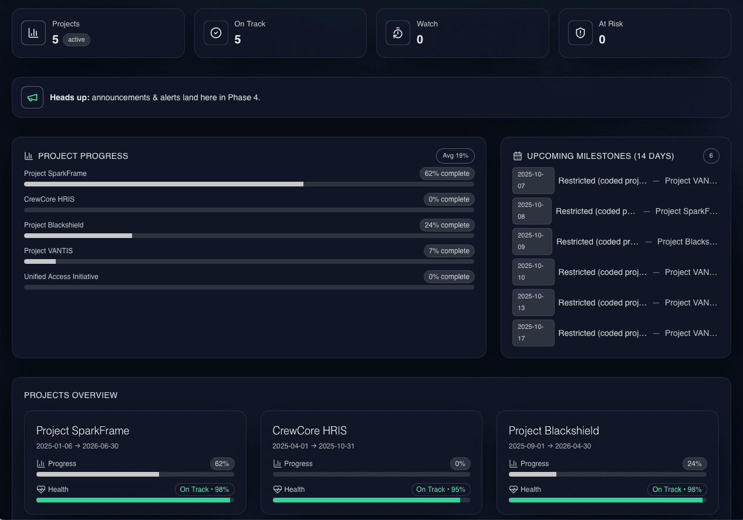Click the milestone count badge showing 6
743x520 pixels.
click(711, 156)
